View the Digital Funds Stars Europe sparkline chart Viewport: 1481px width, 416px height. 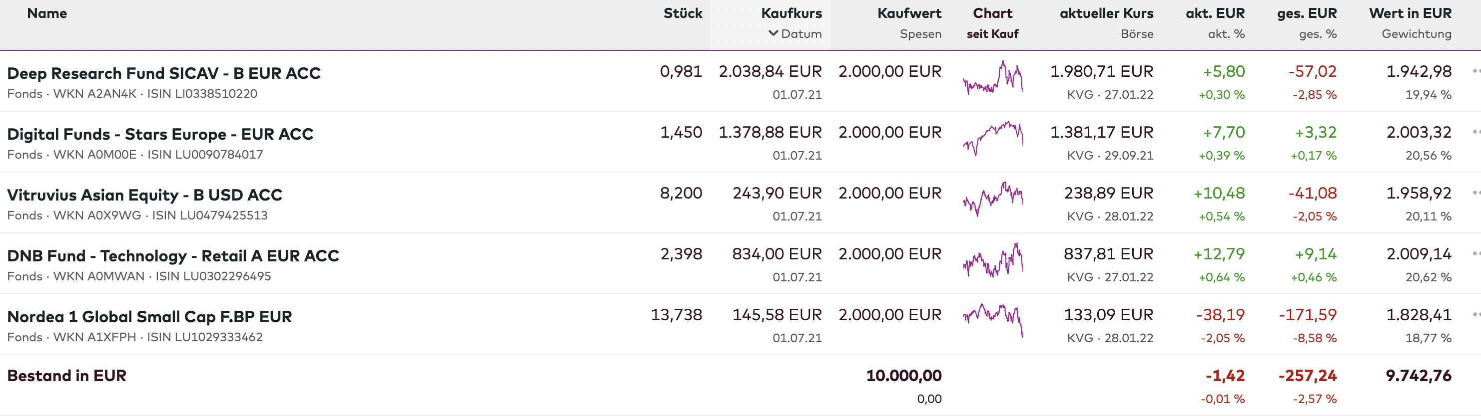pos(993,138)
